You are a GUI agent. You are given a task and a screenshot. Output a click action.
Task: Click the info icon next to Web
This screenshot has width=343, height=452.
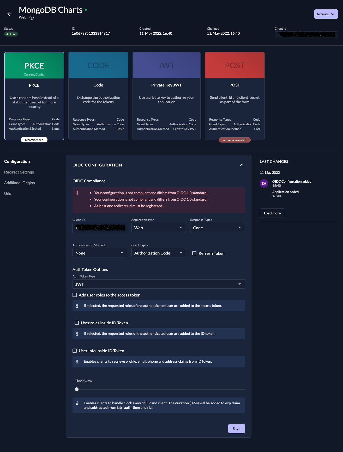[32, 18]
